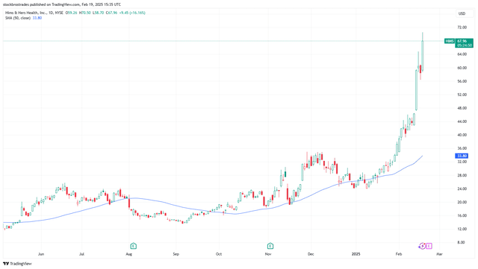Click the 36.00 price axis label
Screen dimensions: 478x269
click(462, 148)
